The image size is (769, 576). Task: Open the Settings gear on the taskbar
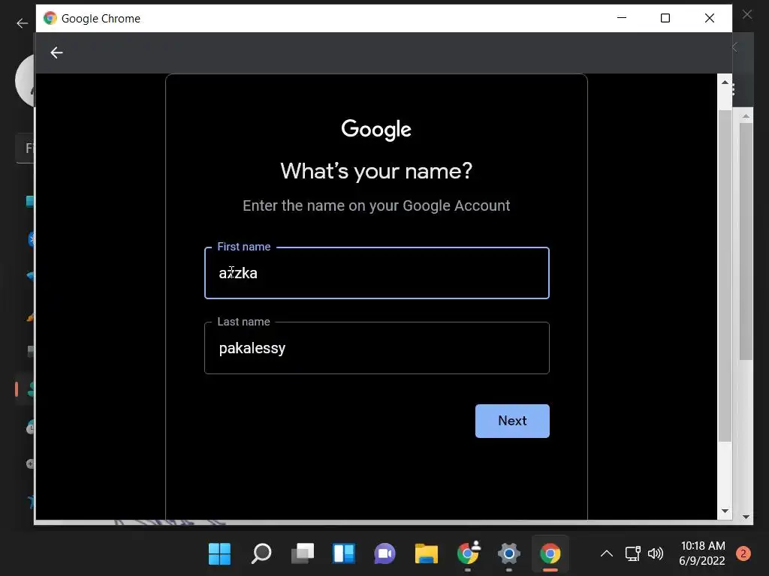coord(508,553)
